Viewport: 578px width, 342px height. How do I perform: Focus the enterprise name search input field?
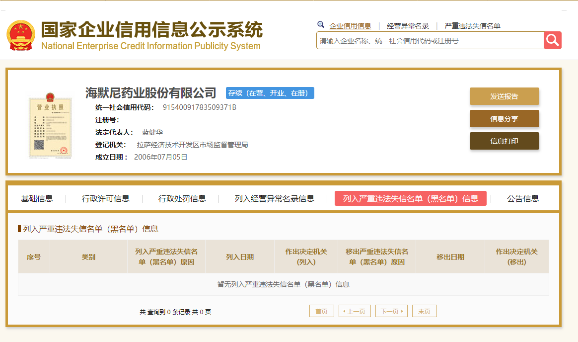point(430,40)
